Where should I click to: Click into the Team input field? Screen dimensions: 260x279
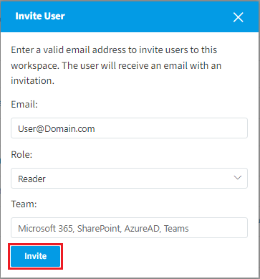click(x=129, y=227)
